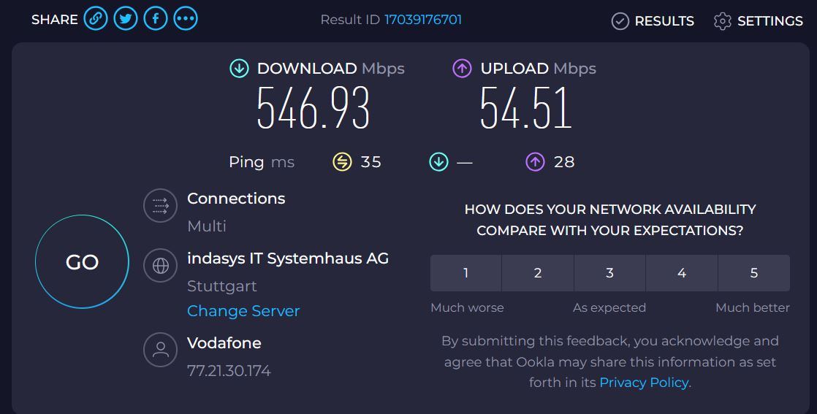Rate network availability as 3
The width and height of the screenshot is (817, 414).
pyautogui.click(x=609, y=273)
